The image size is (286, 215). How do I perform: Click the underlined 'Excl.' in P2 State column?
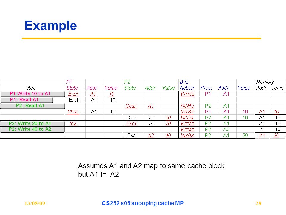131,124
